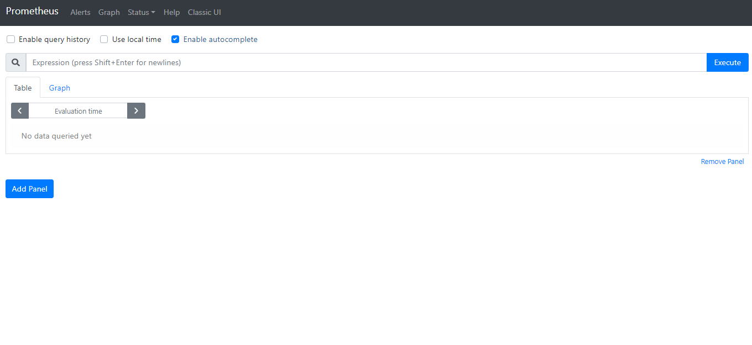Open the Status dropdown menu
Viewport: 752px width, 345px height.
point(141,12)
